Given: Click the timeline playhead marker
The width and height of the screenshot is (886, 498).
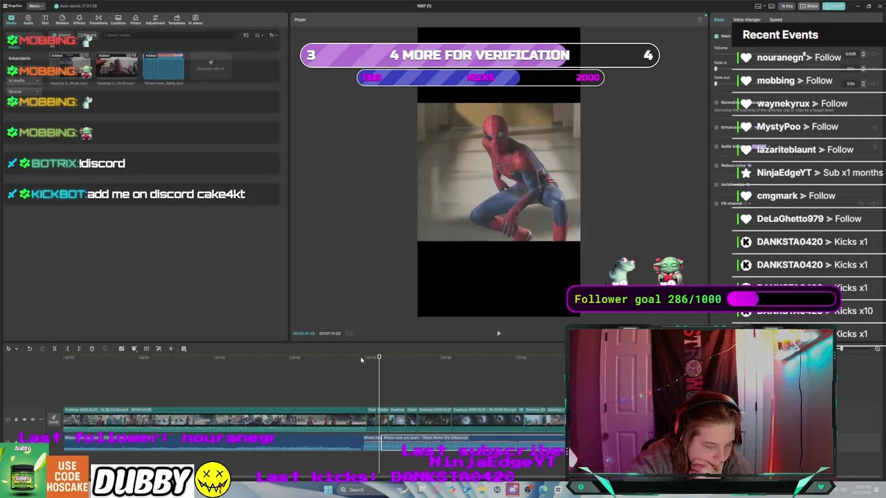Looking at the screenshot, I should pyautogui.click(x=379, y=357).
